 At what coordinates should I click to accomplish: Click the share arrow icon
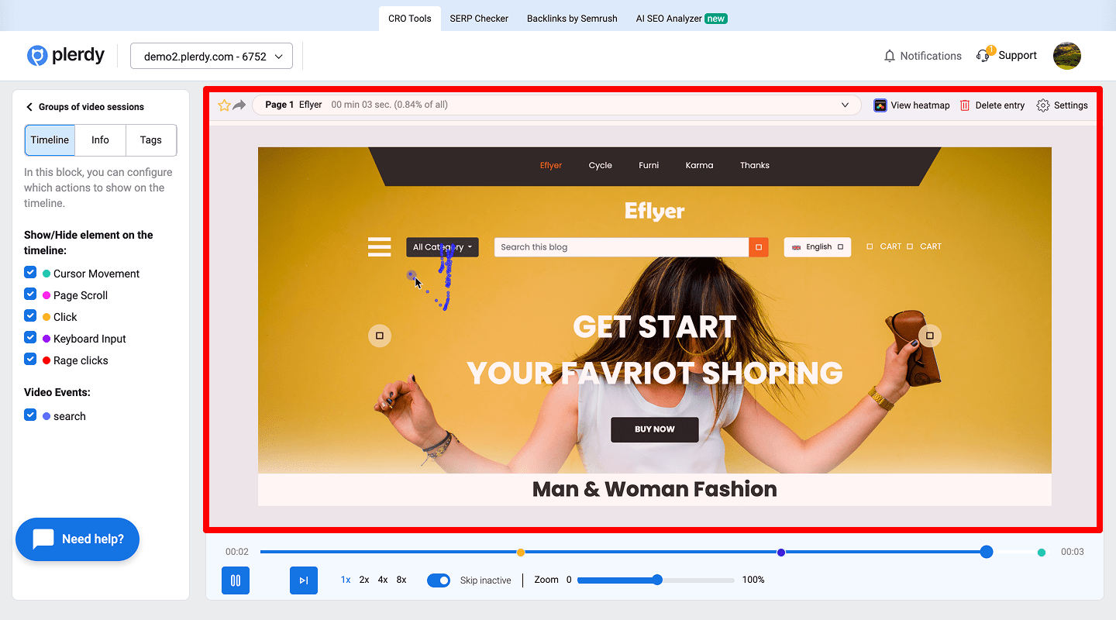[239, 105]
